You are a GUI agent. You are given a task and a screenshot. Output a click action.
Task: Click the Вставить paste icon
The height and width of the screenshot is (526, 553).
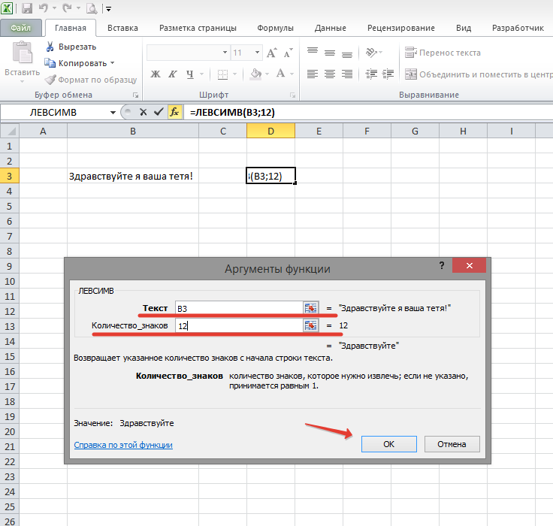[23, 52]
